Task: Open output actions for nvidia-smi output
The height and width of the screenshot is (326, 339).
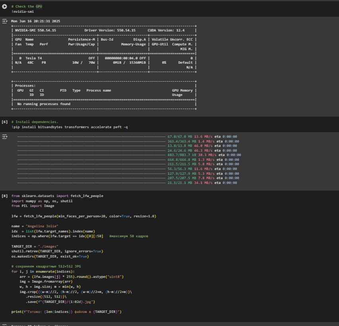Action: tap(5, 21)
